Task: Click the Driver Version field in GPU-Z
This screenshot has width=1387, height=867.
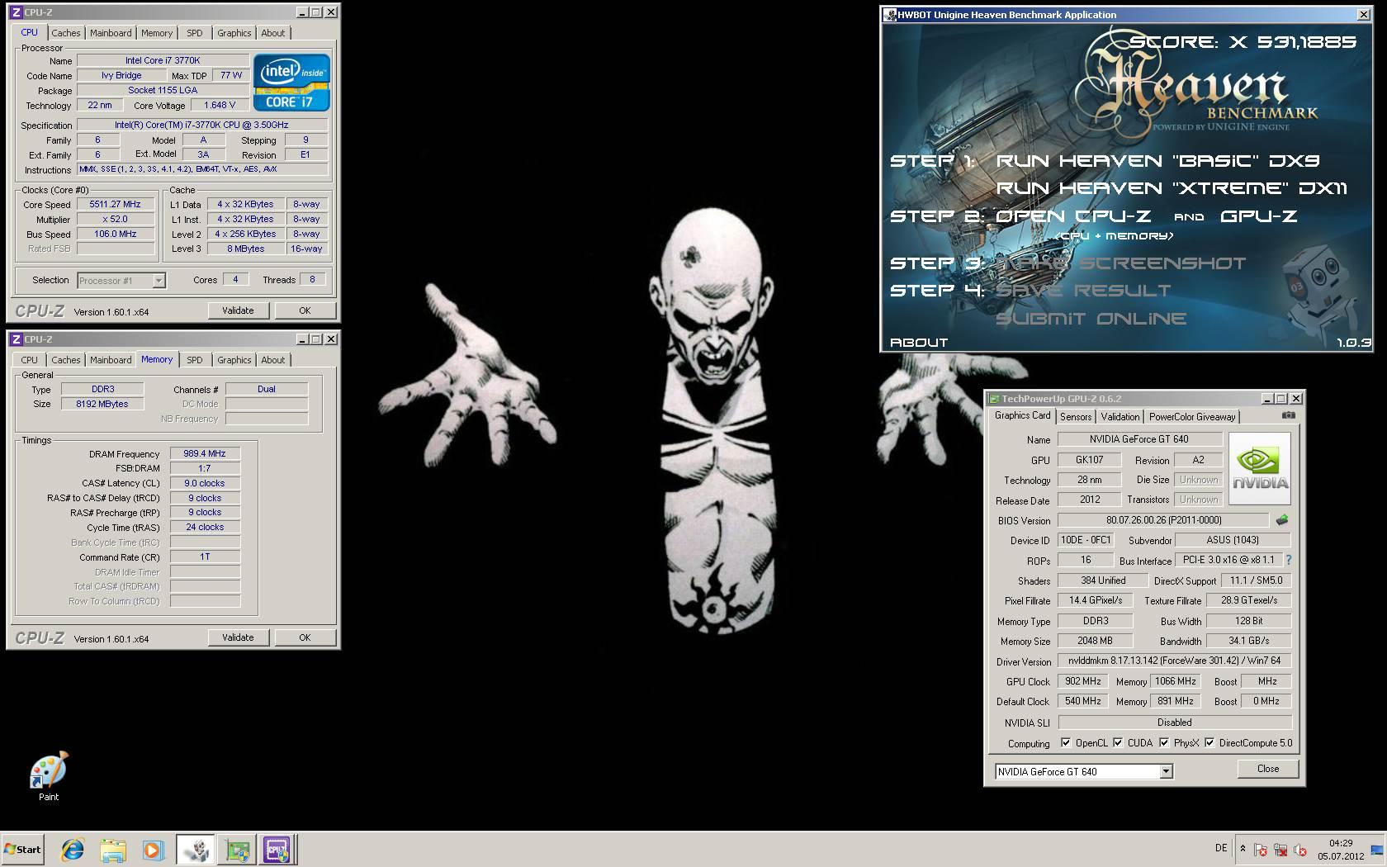Action: click(x=1174, y=661)
